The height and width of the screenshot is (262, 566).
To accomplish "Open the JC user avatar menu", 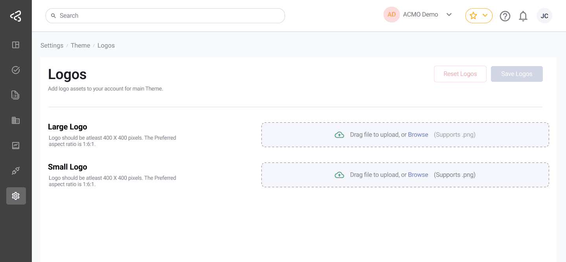I will 544,16.
